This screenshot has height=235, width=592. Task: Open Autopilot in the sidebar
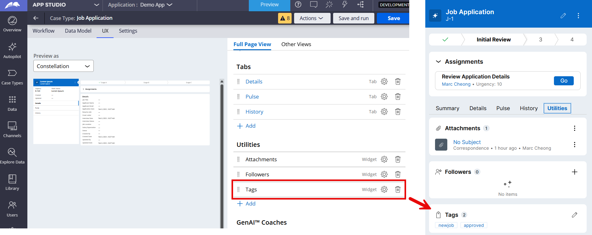tap(12, 51)
